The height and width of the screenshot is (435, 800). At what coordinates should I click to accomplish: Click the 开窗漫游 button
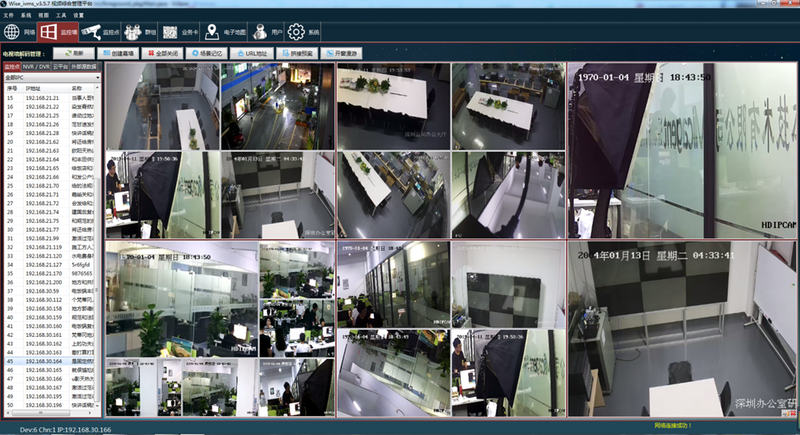pos(341,54)
